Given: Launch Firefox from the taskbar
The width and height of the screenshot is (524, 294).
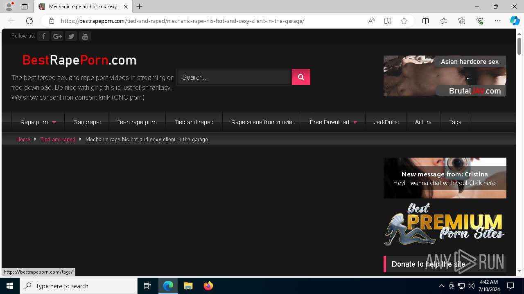Looking at the screenshot, I should (x=208, y=286).
